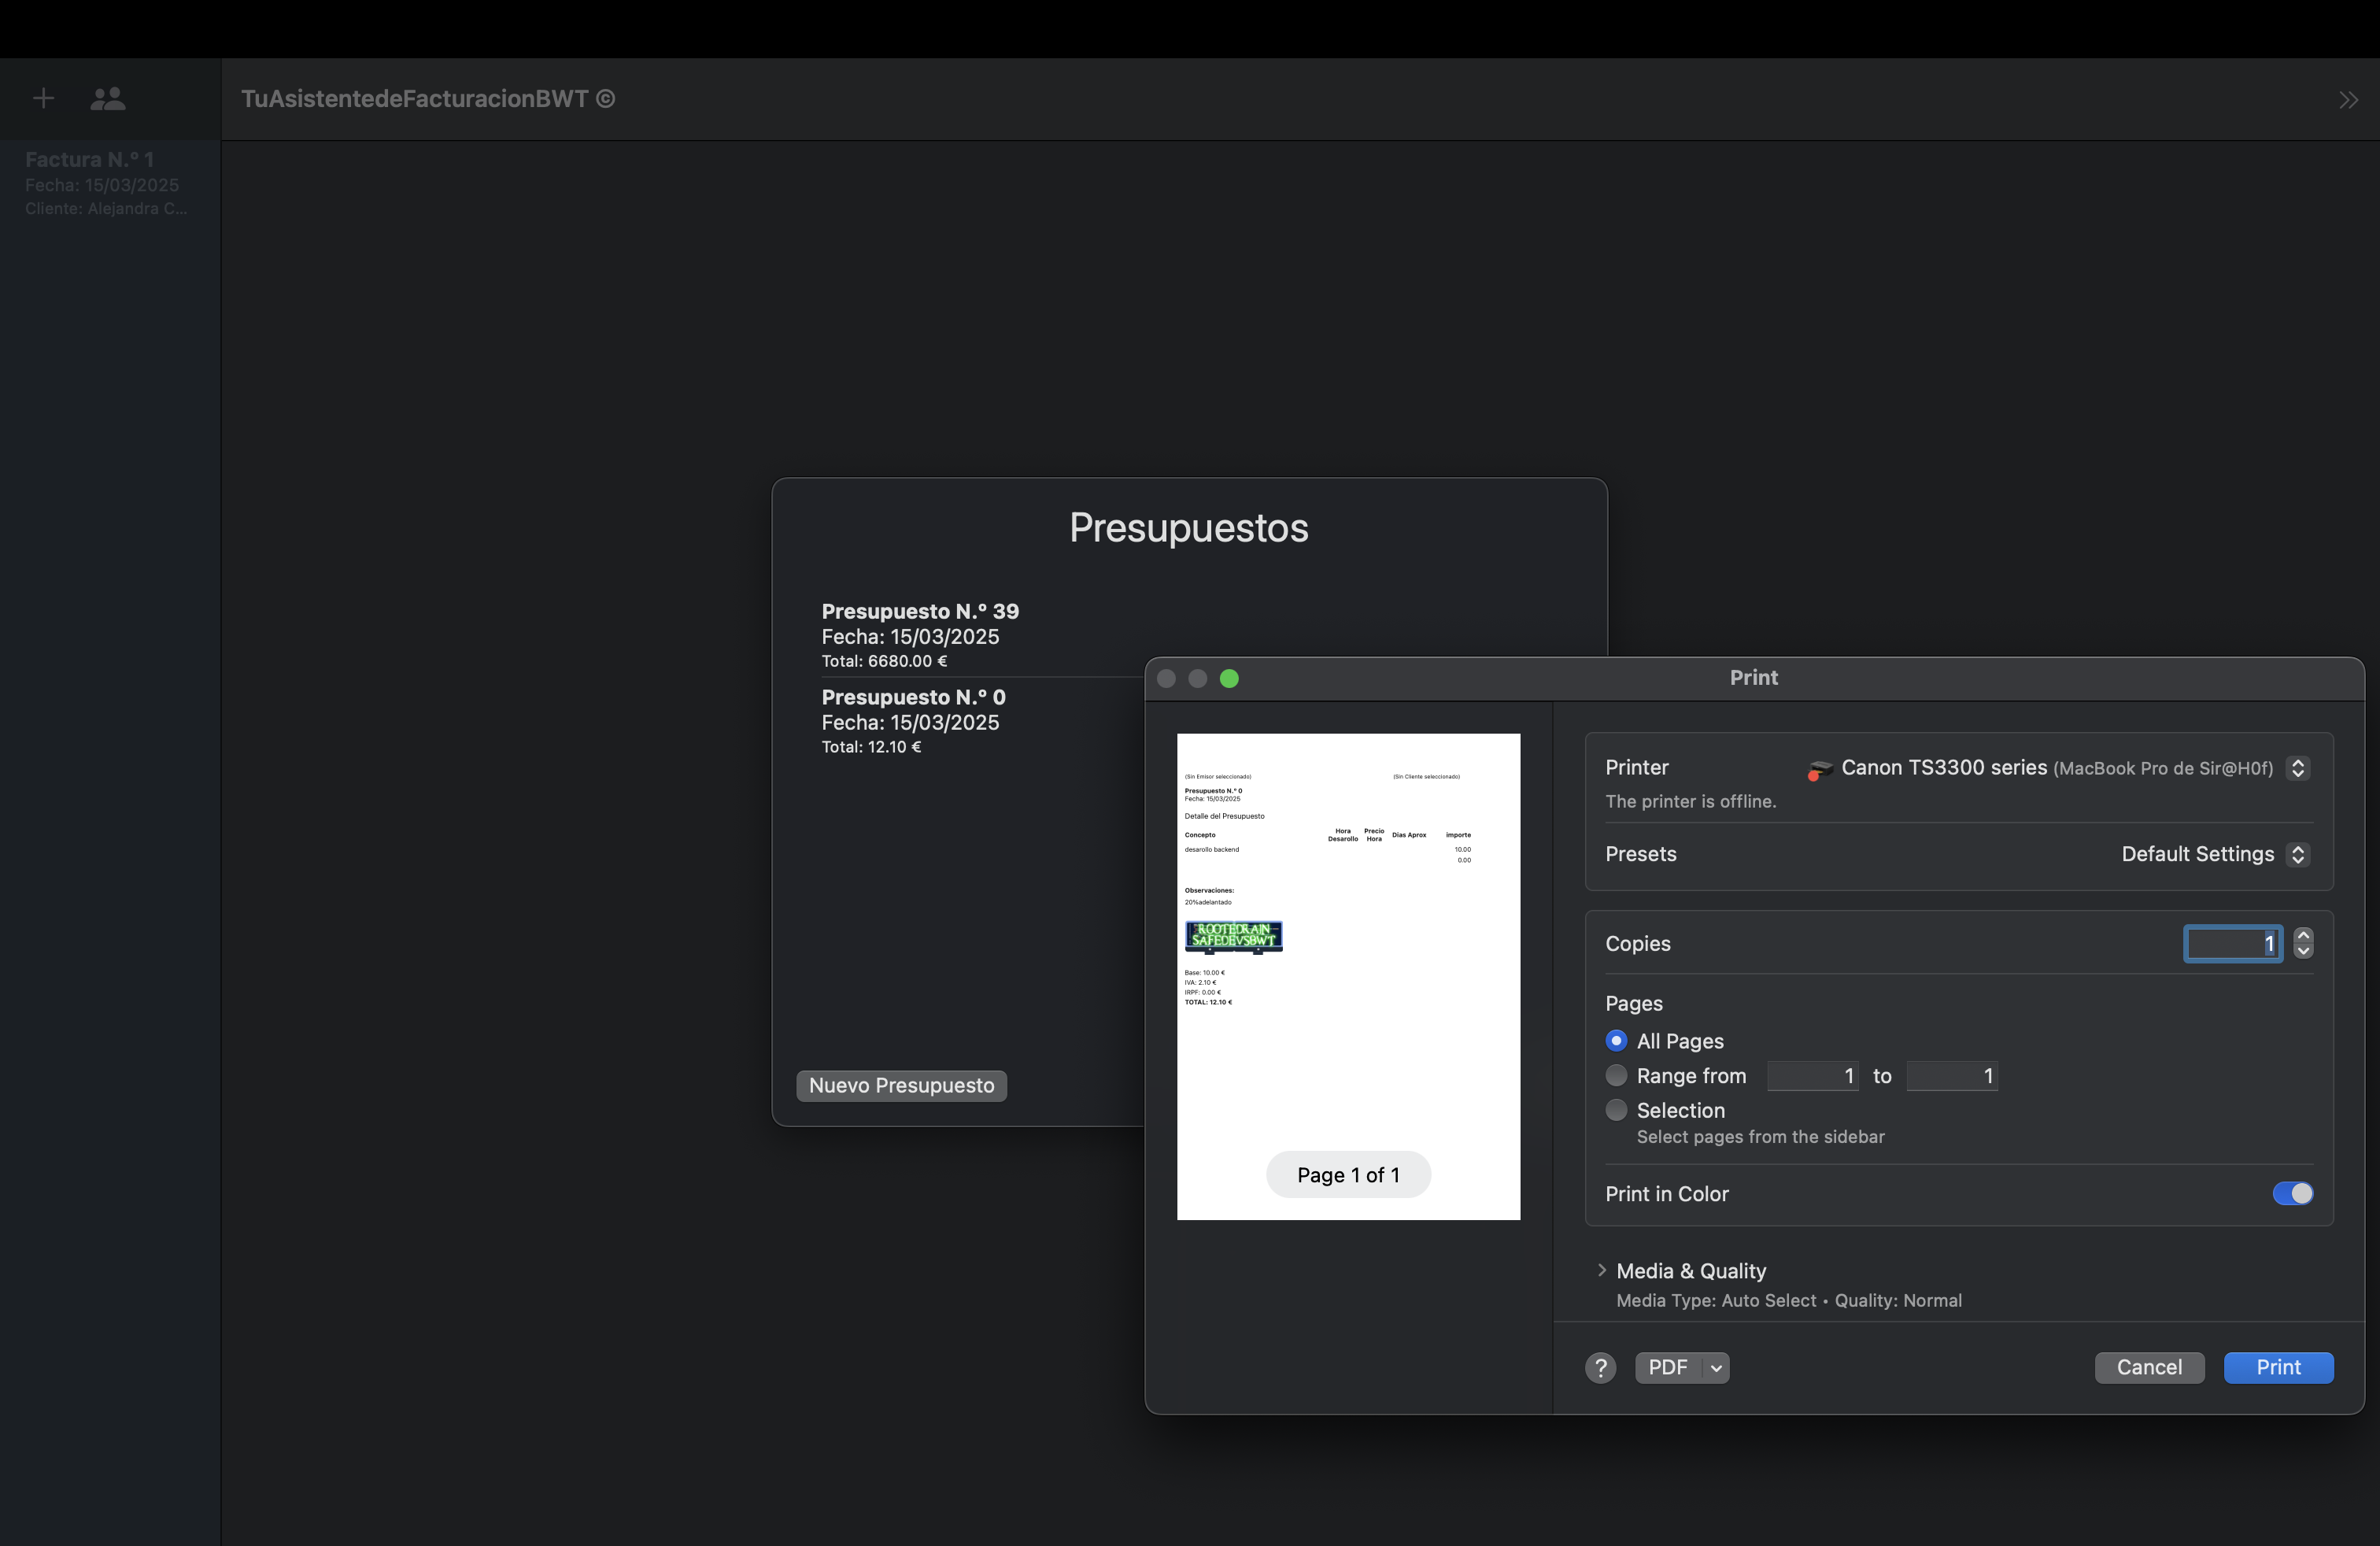The image size is (2380, 1546).
Task: Open the PDF dropdown arrow
Action: pos(1716,1367)
